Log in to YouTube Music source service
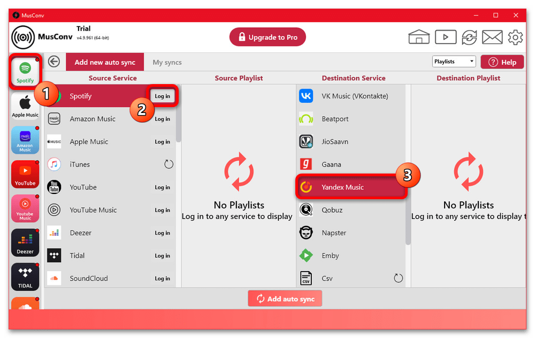Screen dimensions: 535x338 coord(163,210)
